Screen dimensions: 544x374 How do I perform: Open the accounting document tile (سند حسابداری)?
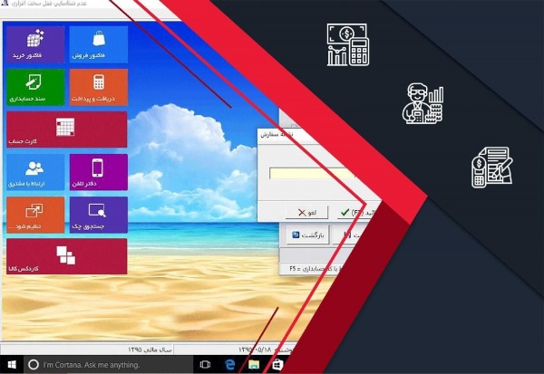[35, 87]
